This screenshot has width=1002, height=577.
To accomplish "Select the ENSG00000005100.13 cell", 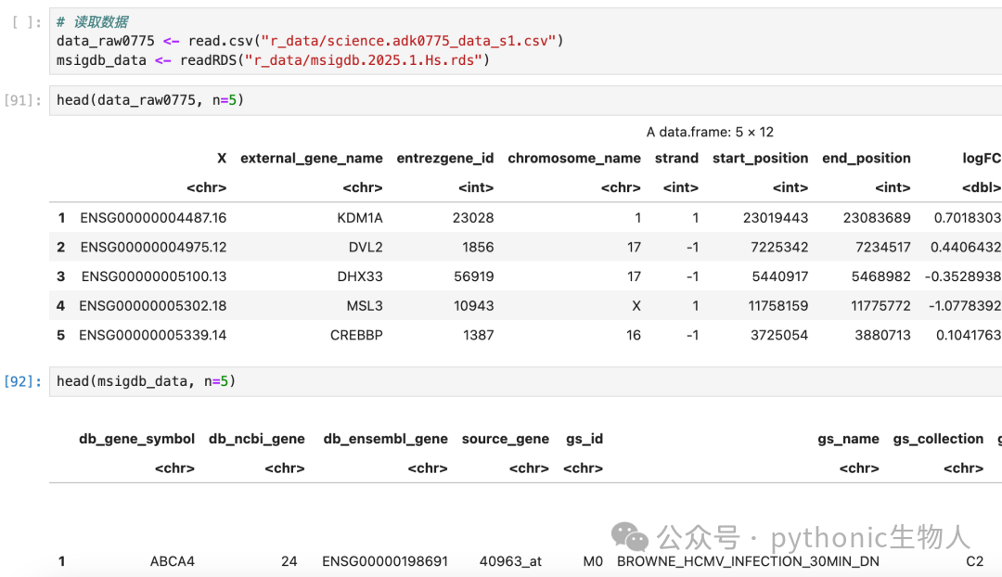I will 154,276.
